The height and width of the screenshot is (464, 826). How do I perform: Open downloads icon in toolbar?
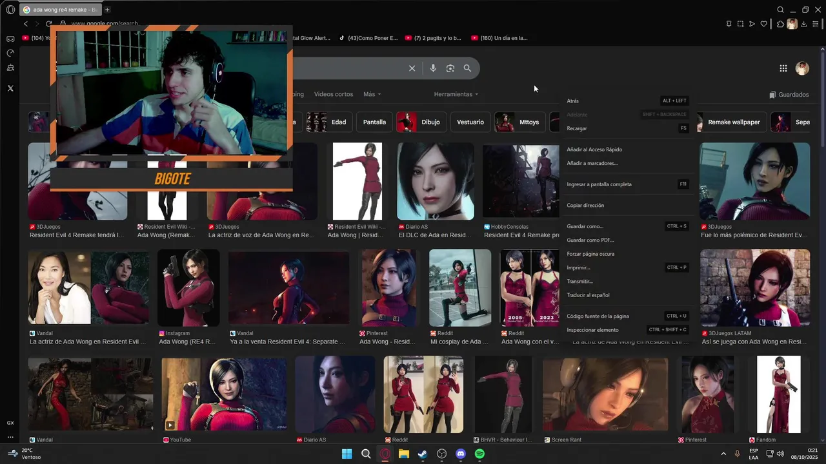(804, 24)
